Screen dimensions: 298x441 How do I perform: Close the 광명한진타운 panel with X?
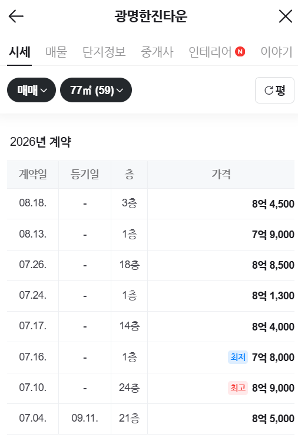click(x=286, y=16)
